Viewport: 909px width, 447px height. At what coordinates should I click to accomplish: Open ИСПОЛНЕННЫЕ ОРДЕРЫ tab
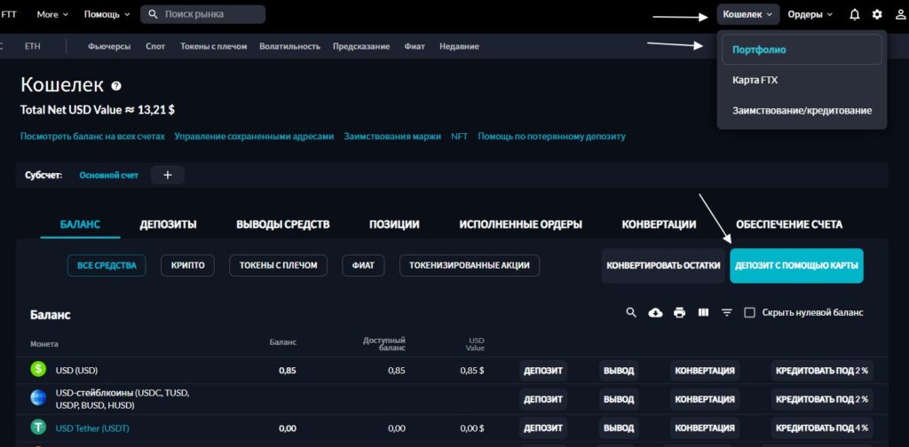(x=520, y=224)
